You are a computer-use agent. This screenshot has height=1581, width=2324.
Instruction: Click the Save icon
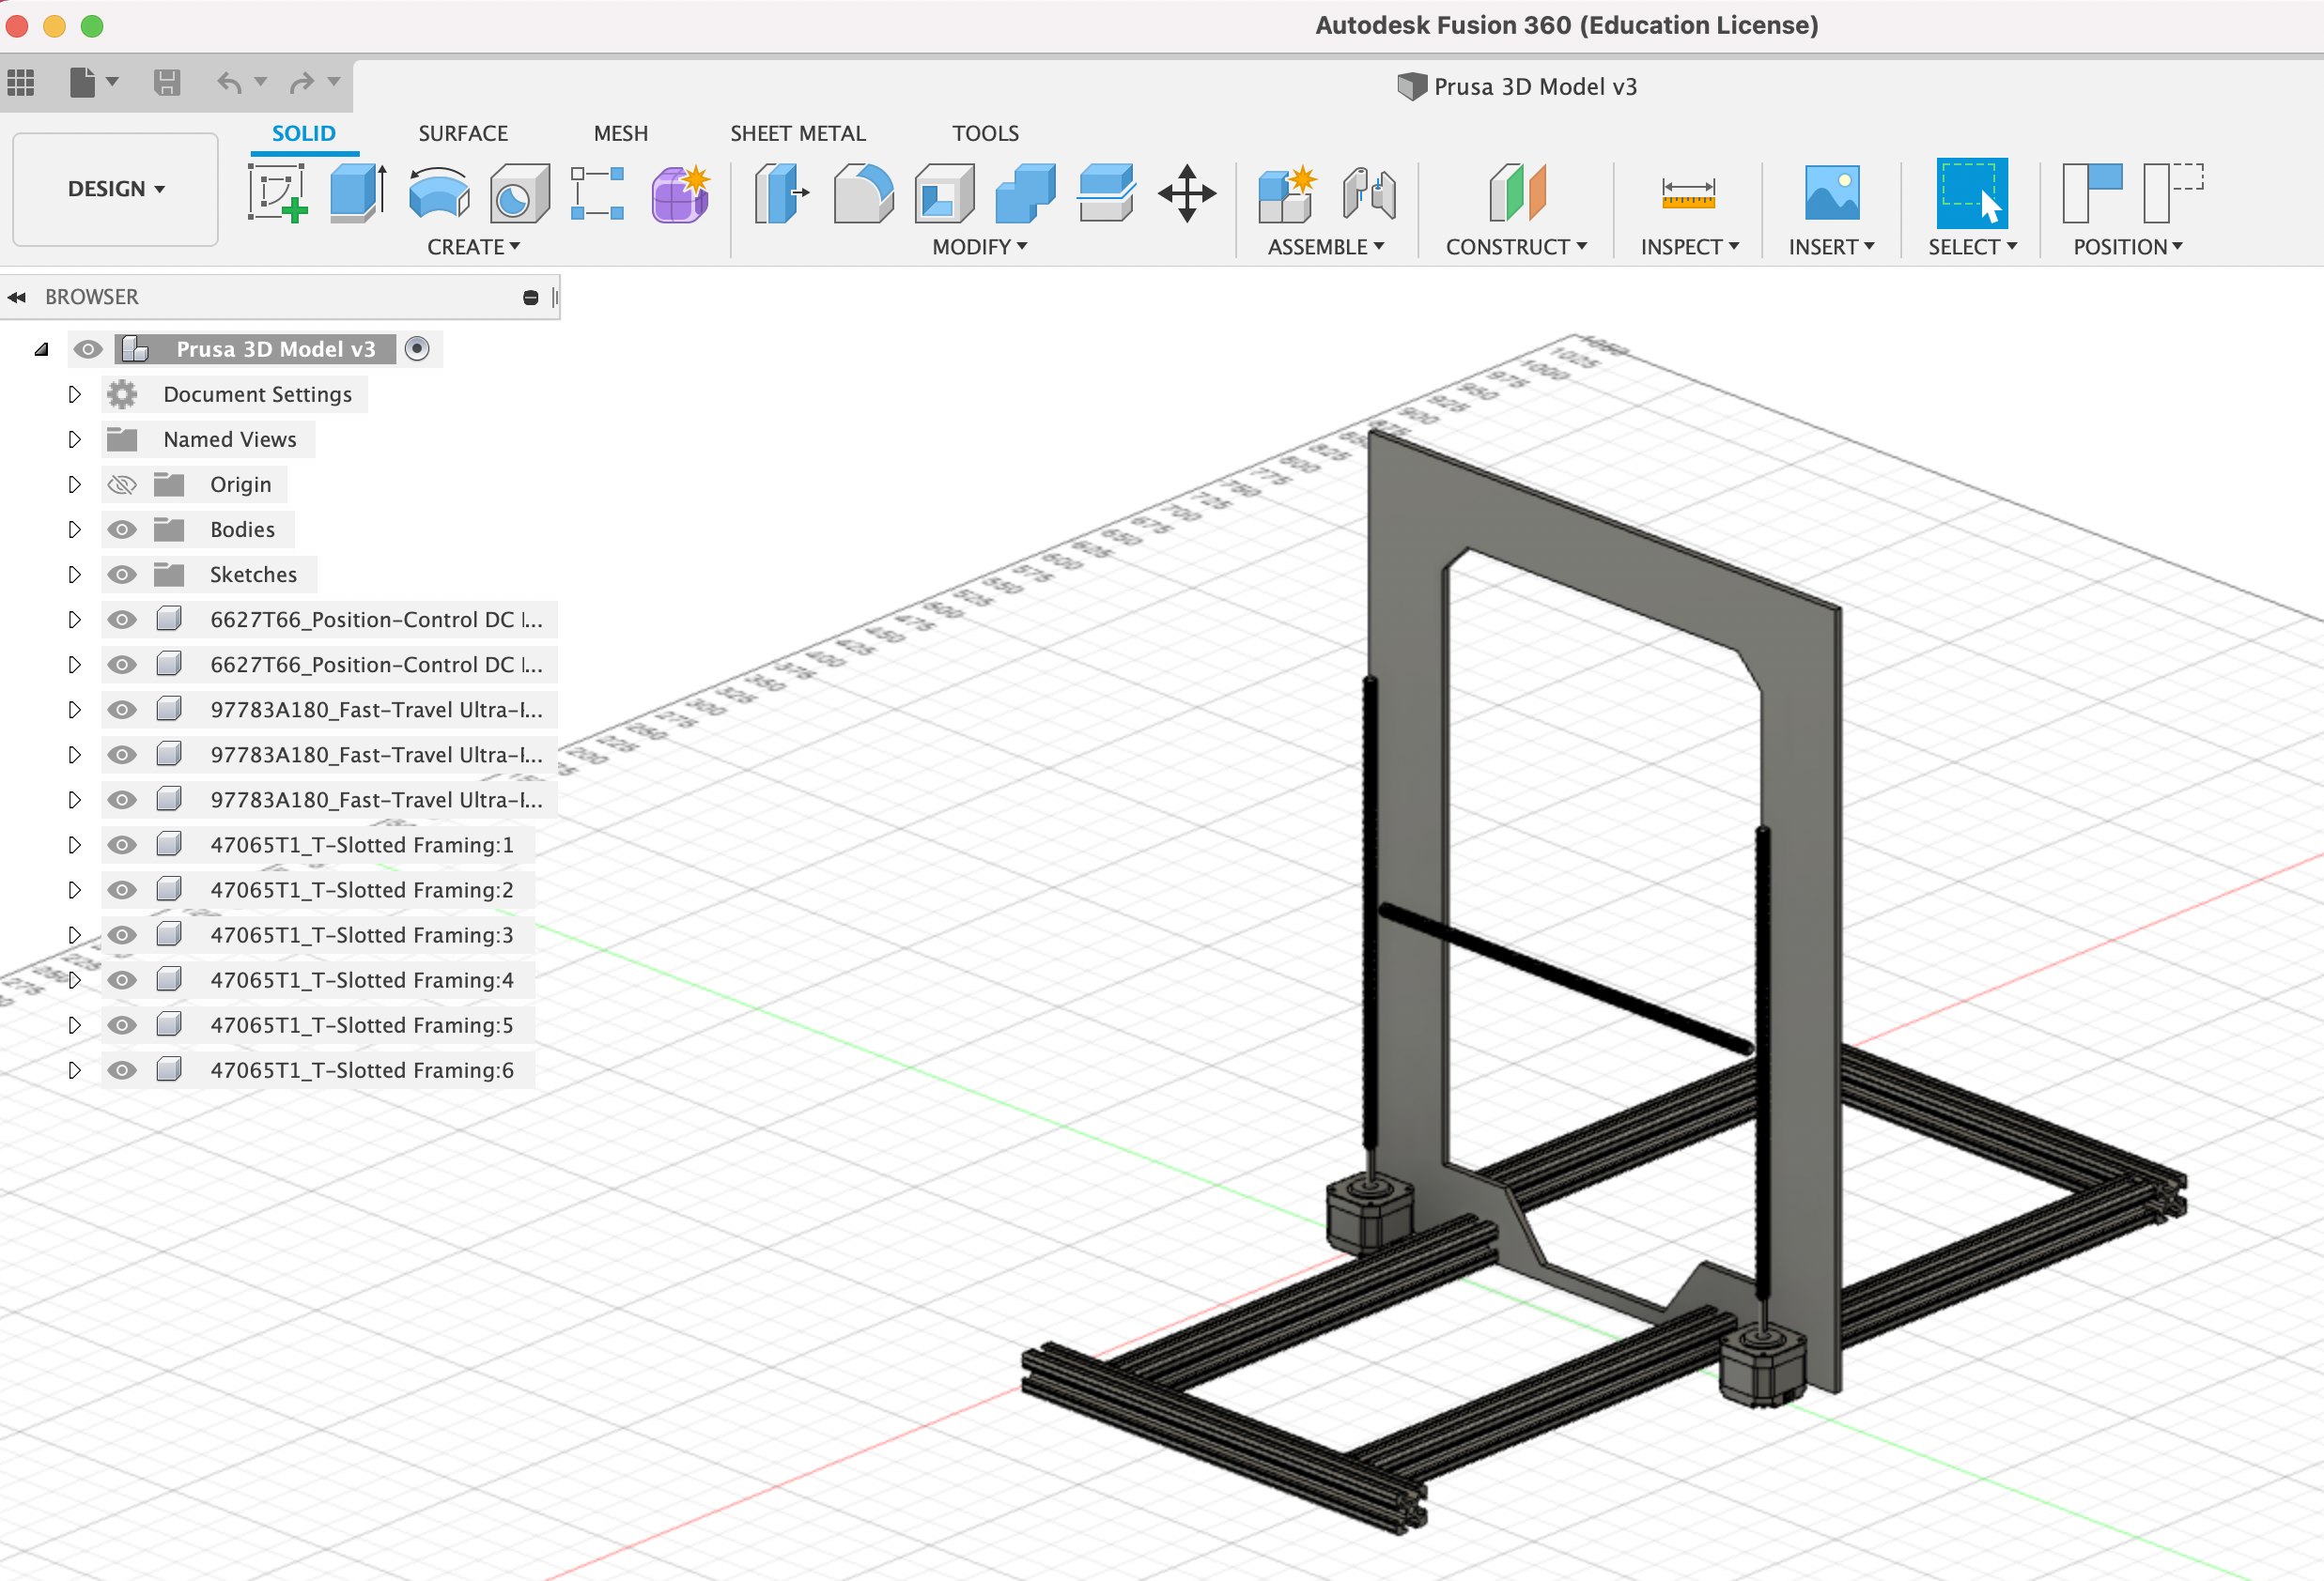click(x=167, y=82)
